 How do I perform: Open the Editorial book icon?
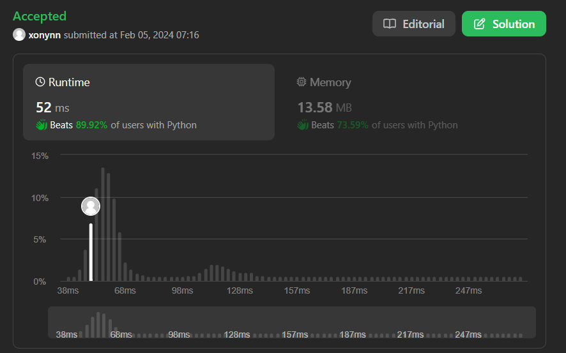pos(390,24)
